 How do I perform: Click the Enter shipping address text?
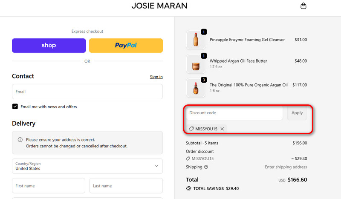286,167
